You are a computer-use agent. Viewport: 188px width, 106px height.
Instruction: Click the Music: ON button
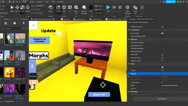click(99, 95)
